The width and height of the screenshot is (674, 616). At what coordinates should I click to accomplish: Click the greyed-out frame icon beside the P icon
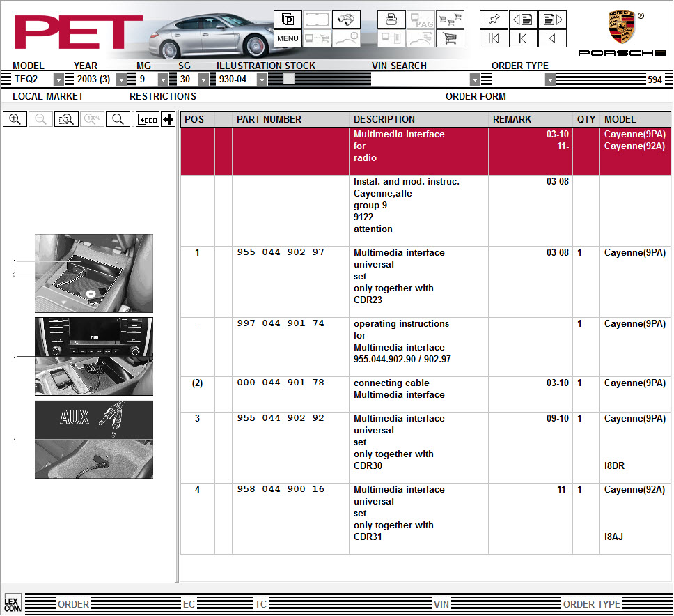click(318, 20)
